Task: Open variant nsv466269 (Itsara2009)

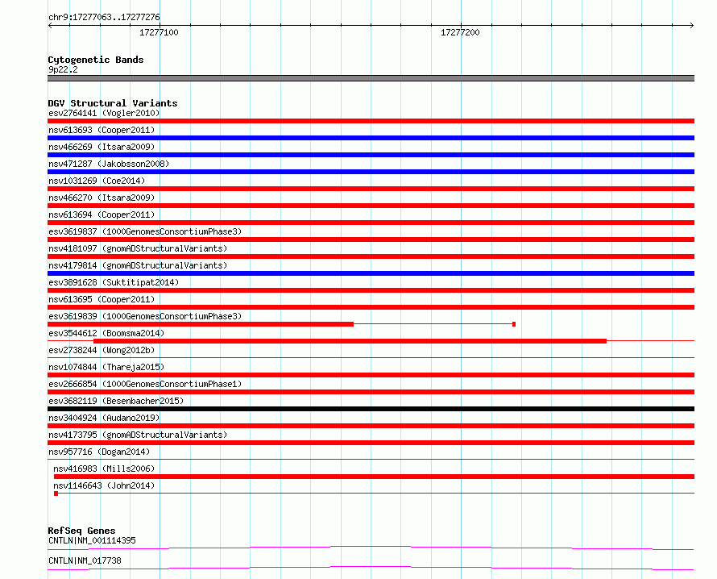Action: [x=102, y=147]
